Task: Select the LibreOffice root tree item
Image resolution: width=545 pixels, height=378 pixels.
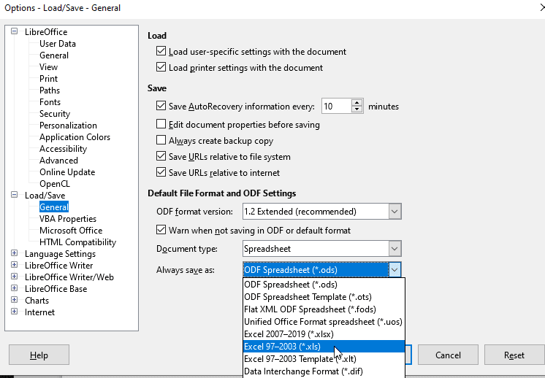Action: 46,32
